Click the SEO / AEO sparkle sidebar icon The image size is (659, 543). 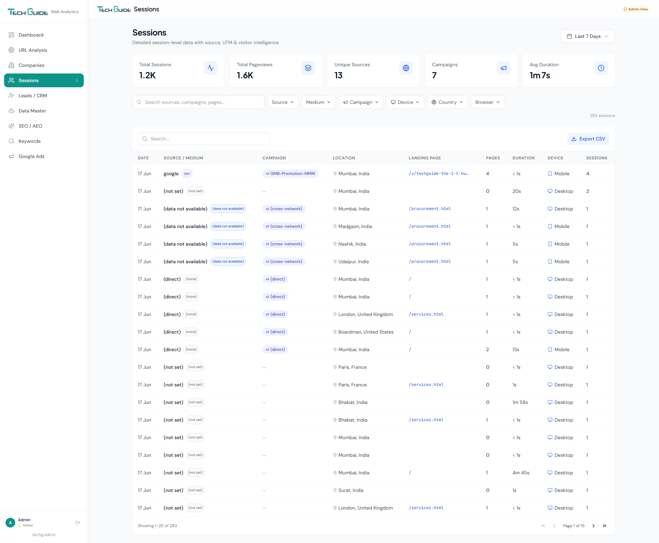pyautogui.click(x=11, y=126)
